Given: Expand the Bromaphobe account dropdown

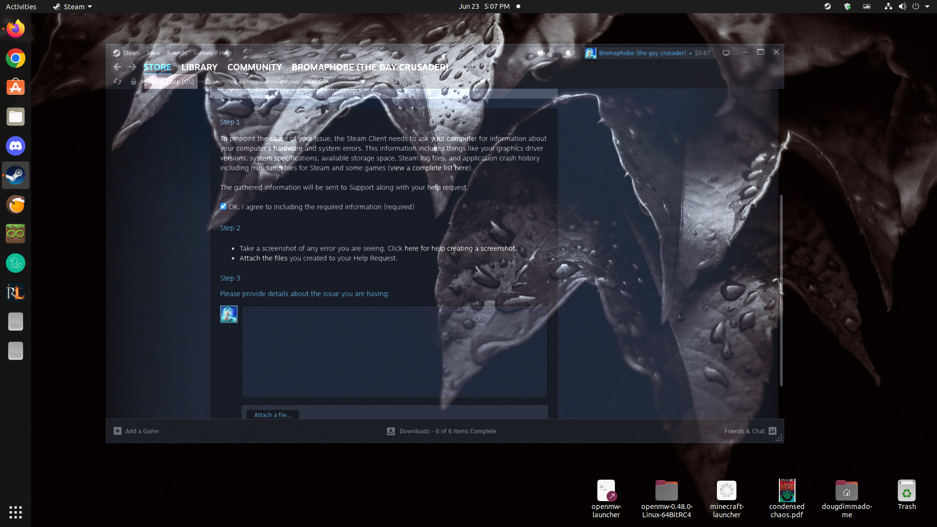Looking at the screenshot, I should (691, 53).
